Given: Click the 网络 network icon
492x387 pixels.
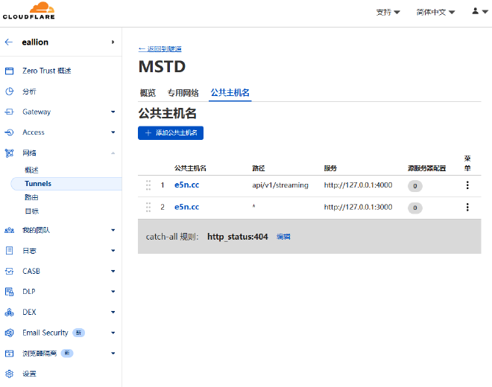Looking at the screenshot, I should (10, 153).
